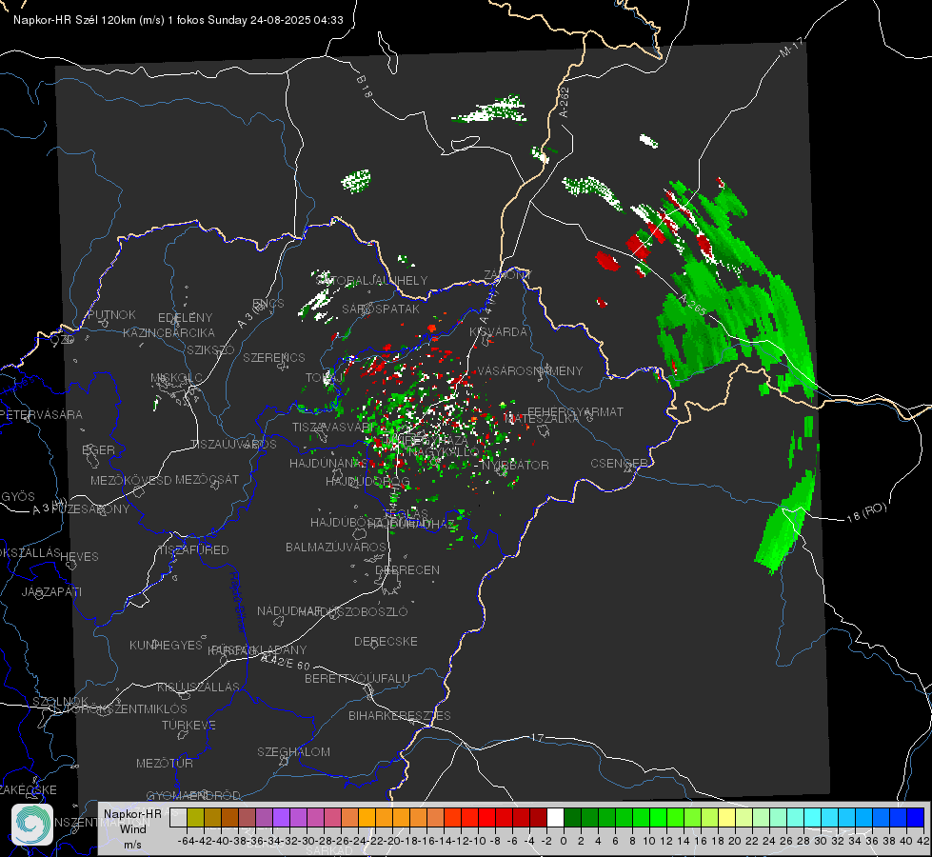
Task: Click the KISÚJSZÁLLÁS city label
Action: [198, 687]
